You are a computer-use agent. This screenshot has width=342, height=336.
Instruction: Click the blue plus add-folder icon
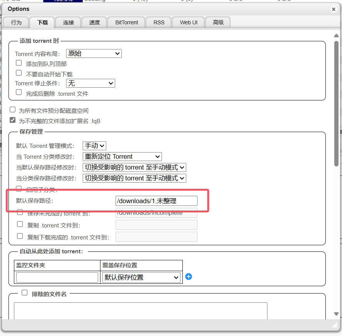click(x=189, y=277)
